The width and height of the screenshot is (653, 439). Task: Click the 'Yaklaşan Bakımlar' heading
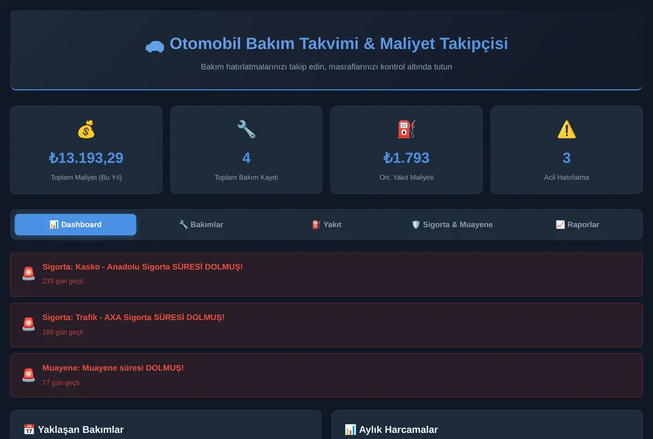coord(81,430)
